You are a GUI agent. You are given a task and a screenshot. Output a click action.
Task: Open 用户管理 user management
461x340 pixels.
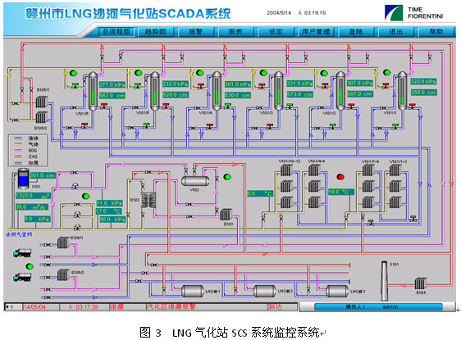click(x=316, y=32)
